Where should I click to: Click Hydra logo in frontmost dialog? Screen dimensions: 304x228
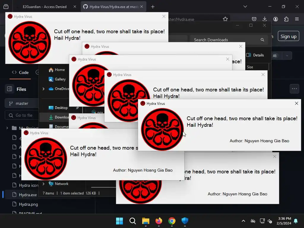pos(162,129)
